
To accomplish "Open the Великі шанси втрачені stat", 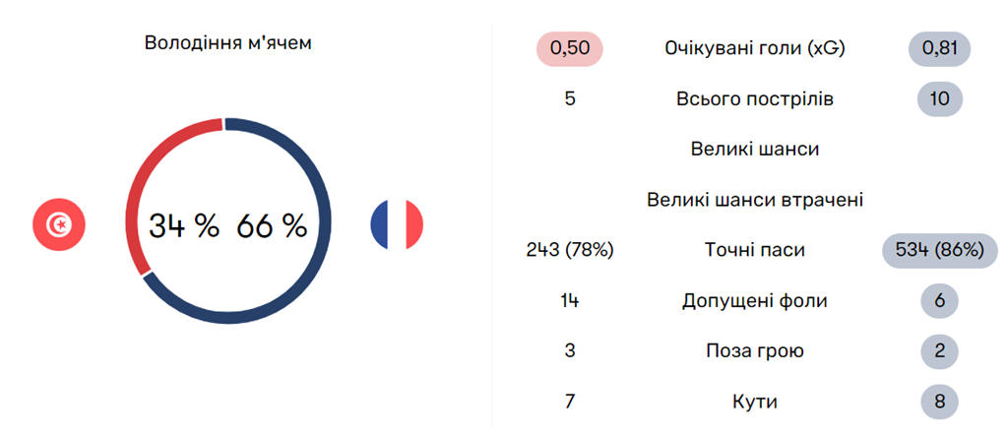I will 755,200.
